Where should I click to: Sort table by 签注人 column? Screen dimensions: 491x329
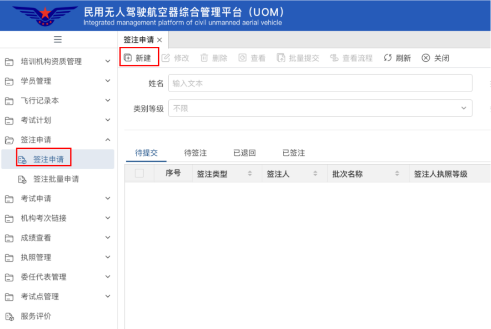coord(316,173)
